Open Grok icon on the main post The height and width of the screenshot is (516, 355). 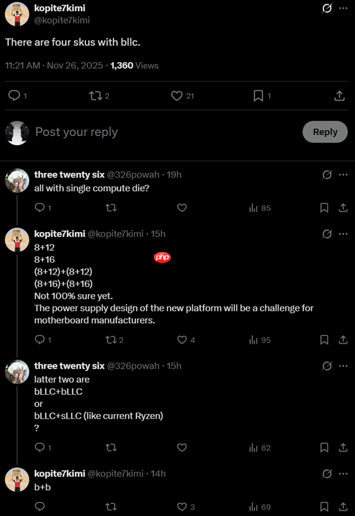point(326,9)
